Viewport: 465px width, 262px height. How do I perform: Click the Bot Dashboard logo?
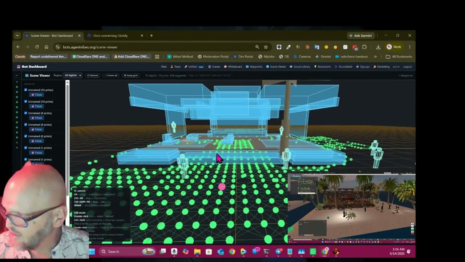click(x=32, y=67)
